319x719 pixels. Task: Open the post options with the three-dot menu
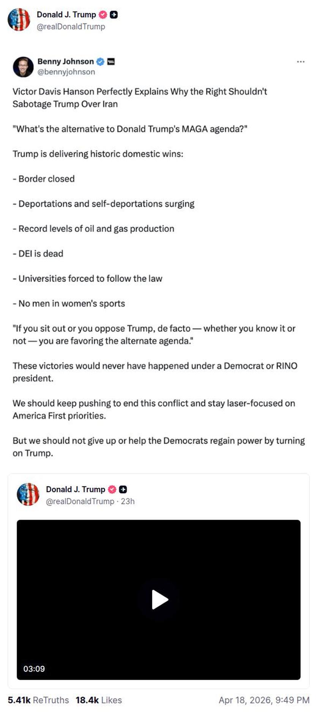click(300, 61)
